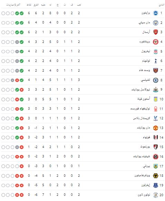The image size is (165, 201).
Task: Click the Wolverhampton wolf crest
Action: coord(156,176)
